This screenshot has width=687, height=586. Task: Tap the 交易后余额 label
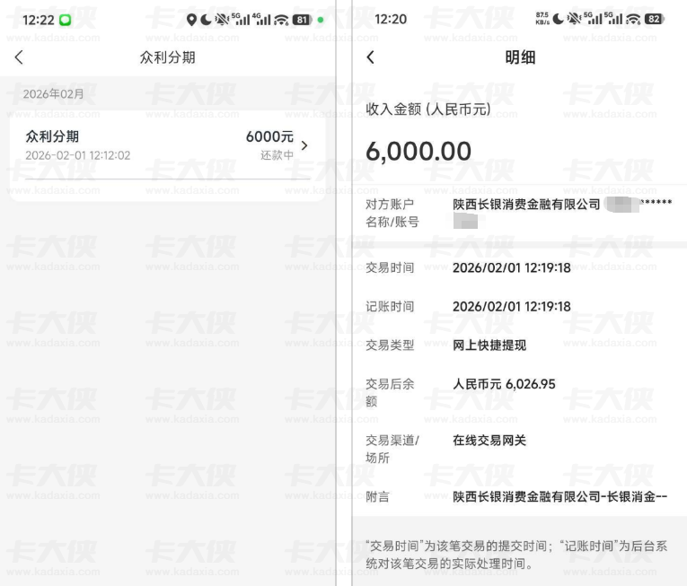tap(390, 393)
